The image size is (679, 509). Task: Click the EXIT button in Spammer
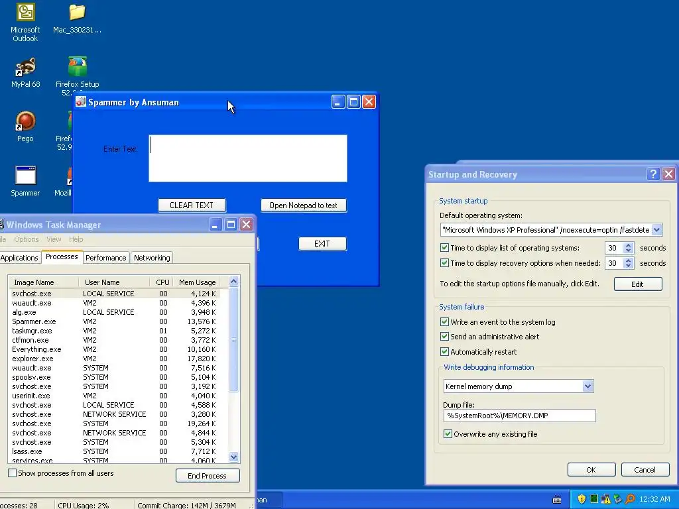322,244
